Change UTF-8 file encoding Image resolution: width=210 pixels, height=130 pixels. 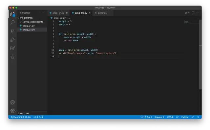click(x=170, y=117)
